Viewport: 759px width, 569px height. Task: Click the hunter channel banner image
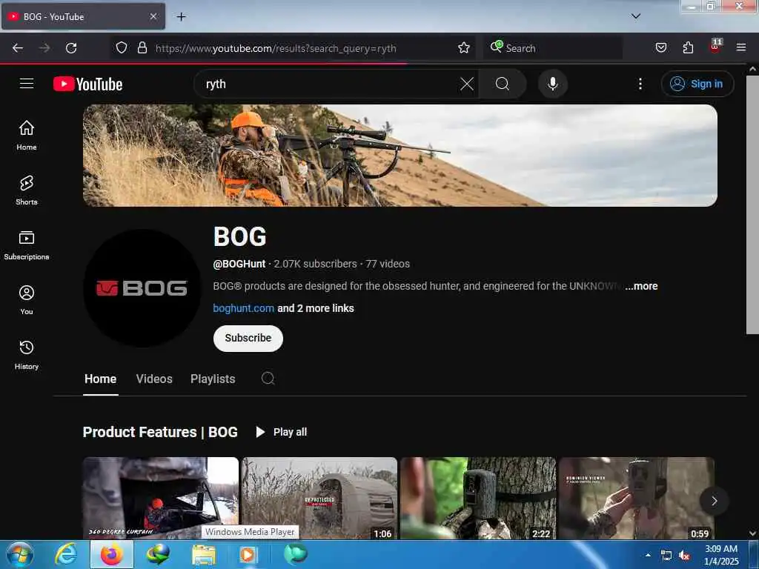(400, 156)
